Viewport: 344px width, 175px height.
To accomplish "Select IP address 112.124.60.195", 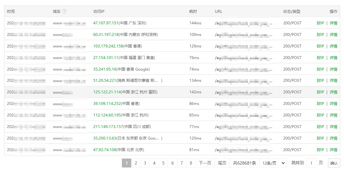I will coord(107,115).
